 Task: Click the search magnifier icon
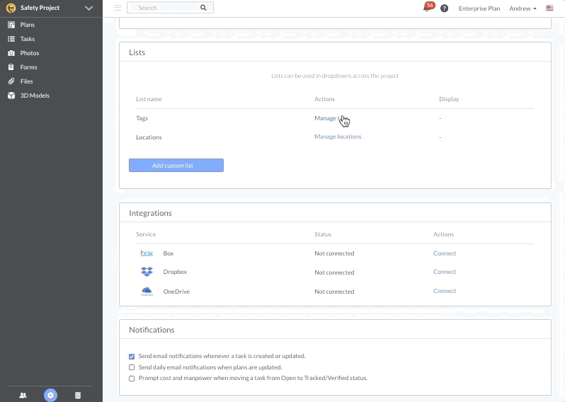coord(203,8)
